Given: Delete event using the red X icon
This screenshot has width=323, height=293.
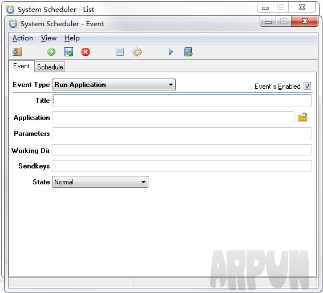Looking at the screenshot, I should coord(86,52).
